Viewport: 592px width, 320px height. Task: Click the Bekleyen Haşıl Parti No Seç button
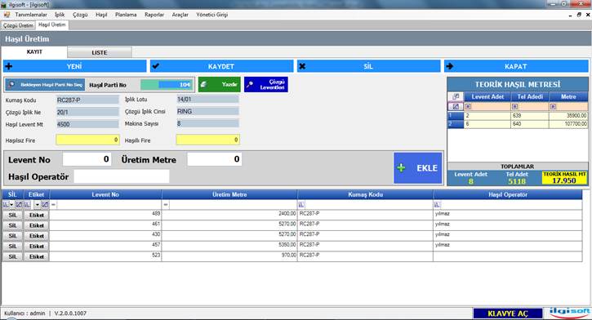45,85
